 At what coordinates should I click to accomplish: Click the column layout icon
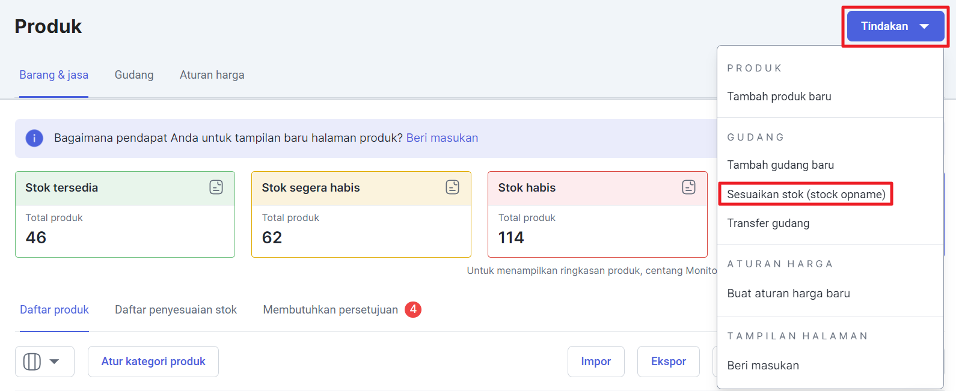32,362
